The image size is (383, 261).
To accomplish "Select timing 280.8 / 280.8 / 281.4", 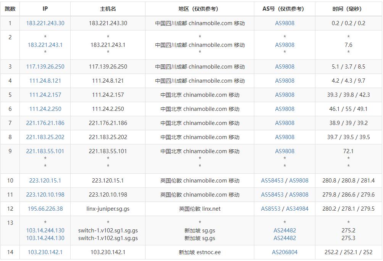I will click(x=348, y=181).
